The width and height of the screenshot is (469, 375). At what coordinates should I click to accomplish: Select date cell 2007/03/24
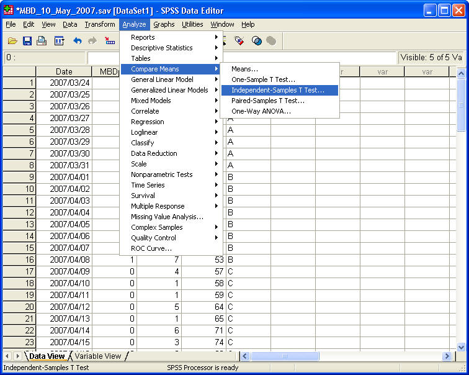pyautogui.click(x=64, y=83)
